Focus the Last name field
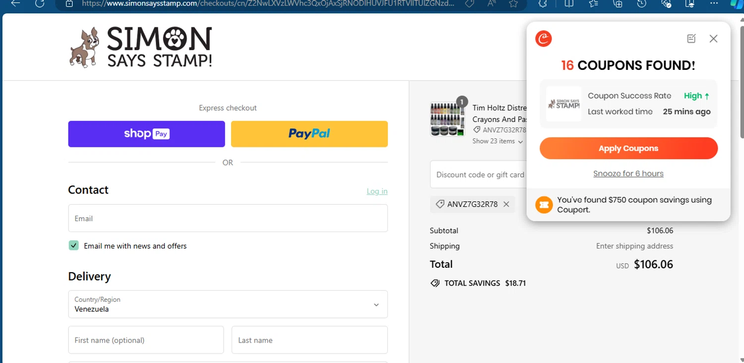The image size is (744, 363). click(x=310, y=340)
